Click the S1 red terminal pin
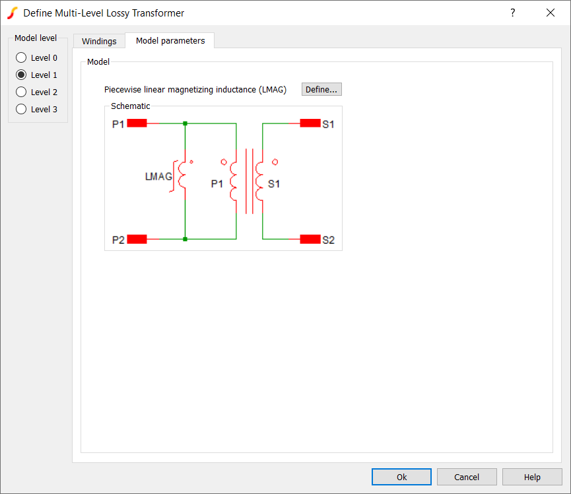The height and width of the screenshot is (494, 571). point(310,123)
